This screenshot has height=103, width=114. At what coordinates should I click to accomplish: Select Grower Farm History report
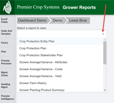60,83
